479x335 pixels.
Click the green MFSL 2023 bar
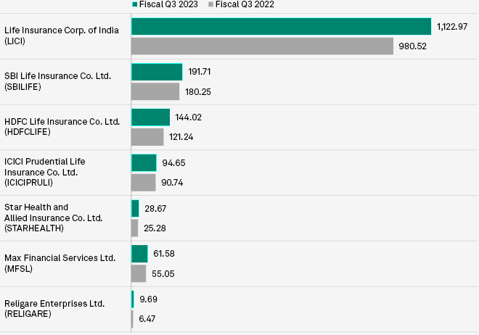(139, 254)
